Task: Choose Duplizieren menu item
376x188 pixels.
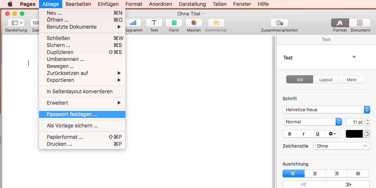Action: (82, 52)
